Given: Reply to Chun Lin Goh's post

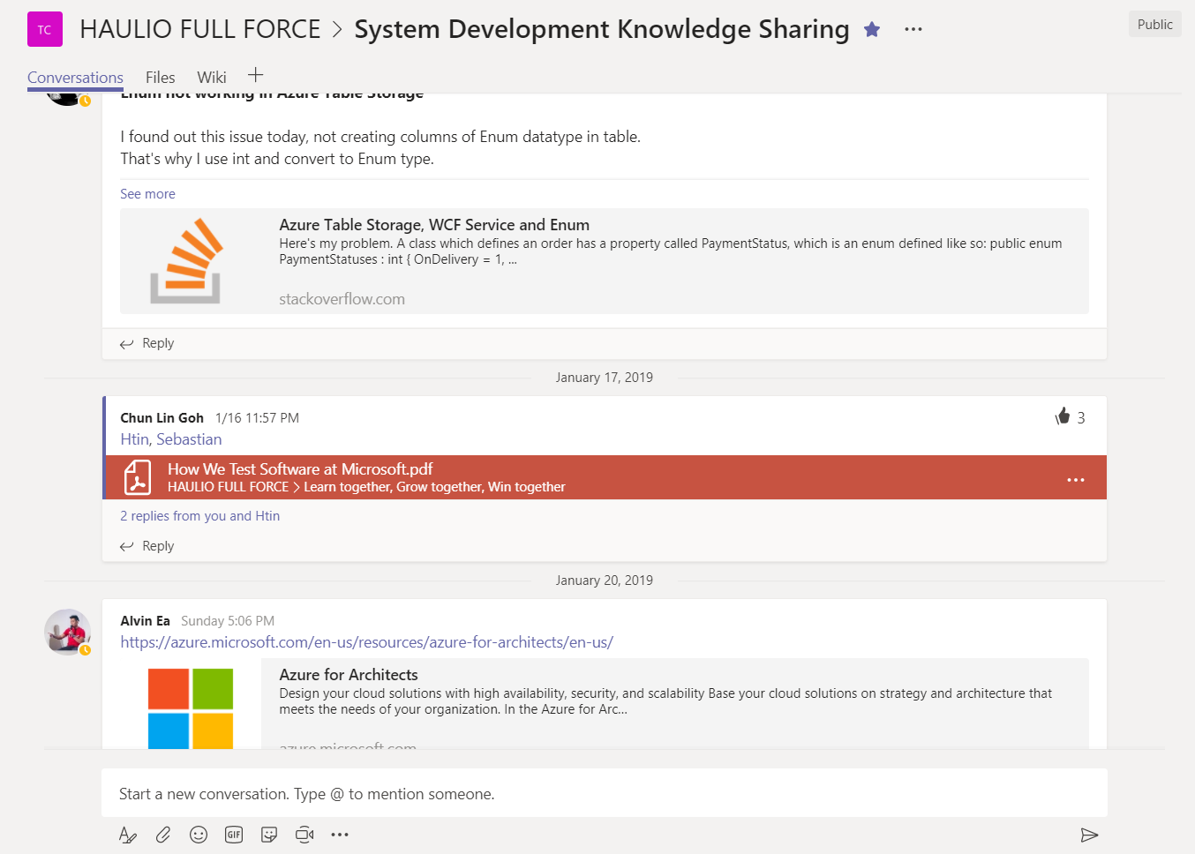Looking at the screenshot, I should click(x=158, y=546).
